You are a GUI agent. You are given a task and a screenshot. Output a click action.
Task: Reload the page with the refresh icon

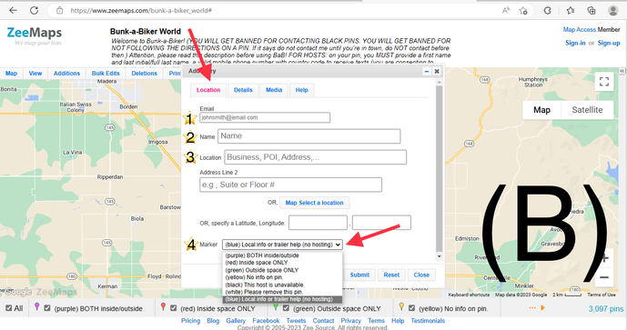click(x=35, y=10)
